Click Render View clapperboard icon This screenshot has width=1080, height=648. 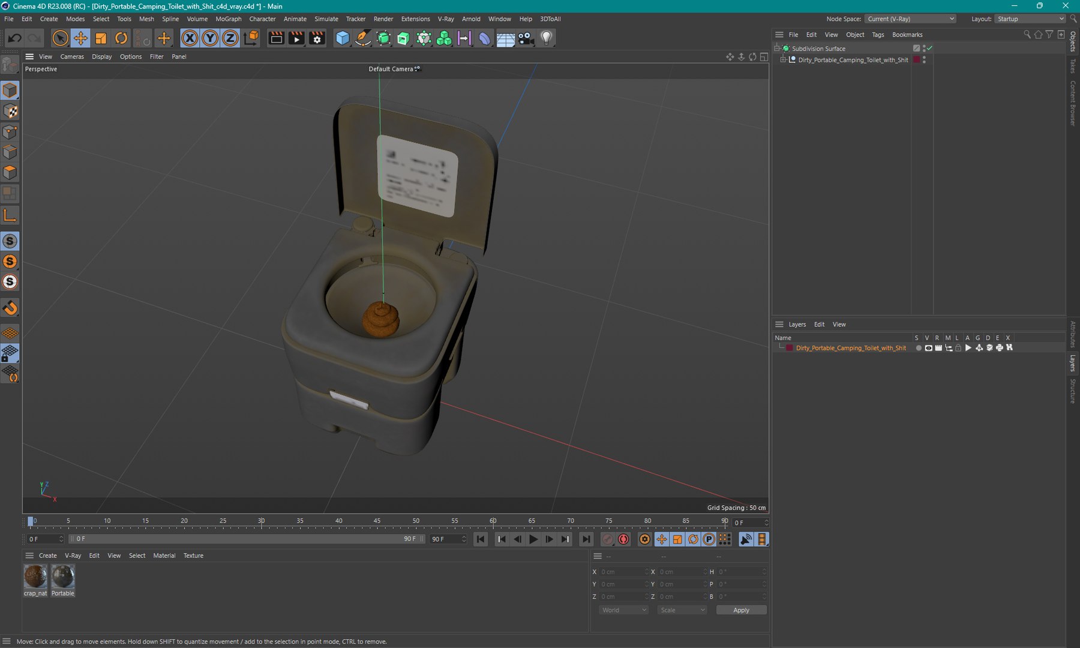tap(276, 38)
